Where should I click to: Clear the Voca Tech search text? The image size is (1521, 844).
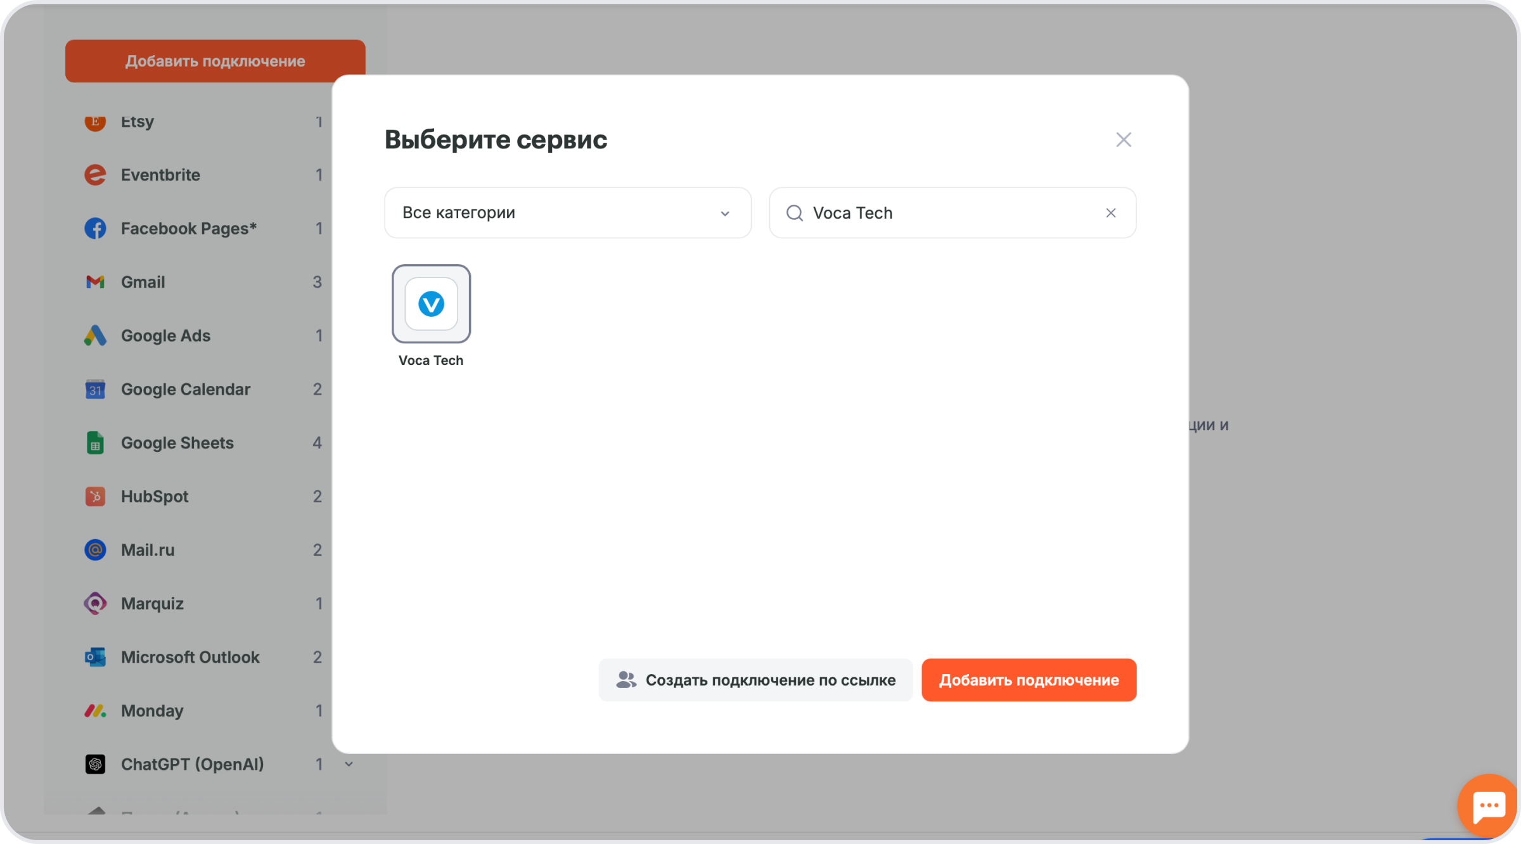[x=1110, y=213]
